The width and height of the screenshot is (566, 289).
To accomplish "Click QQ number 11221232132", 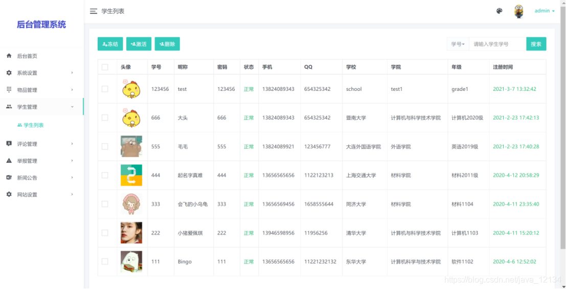I will tap(320, 262).
